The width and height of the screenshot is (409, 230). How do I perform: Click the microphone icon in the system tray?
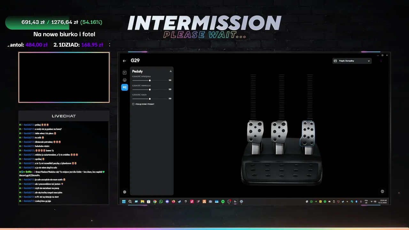pyautogui.click(x=361, y=202)
